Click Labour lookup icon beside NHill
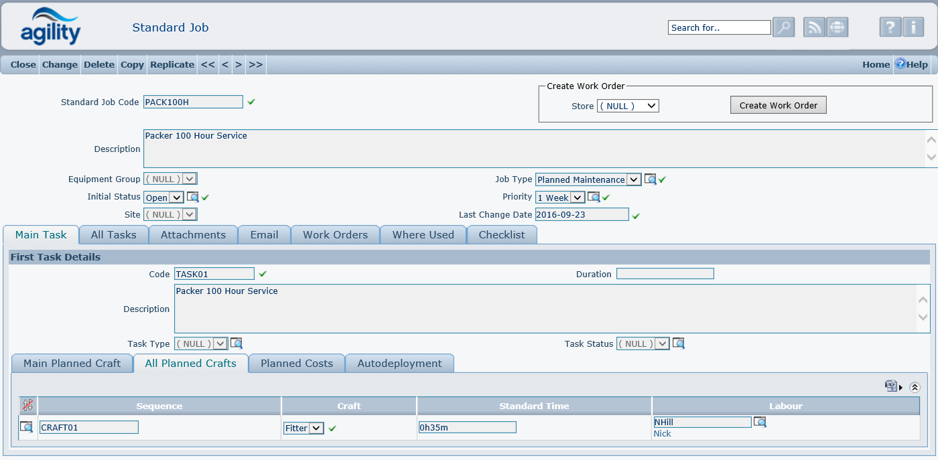 pos(760,422)
